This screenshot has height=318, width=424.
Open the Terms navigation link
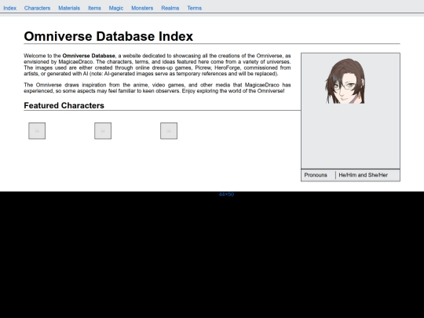pos(195,8)
